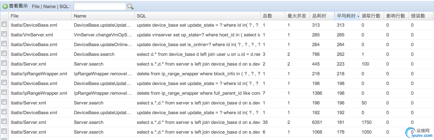Click the 'delete from ip_range_wrapper where block_info' SQL cell

click(199, 74)
